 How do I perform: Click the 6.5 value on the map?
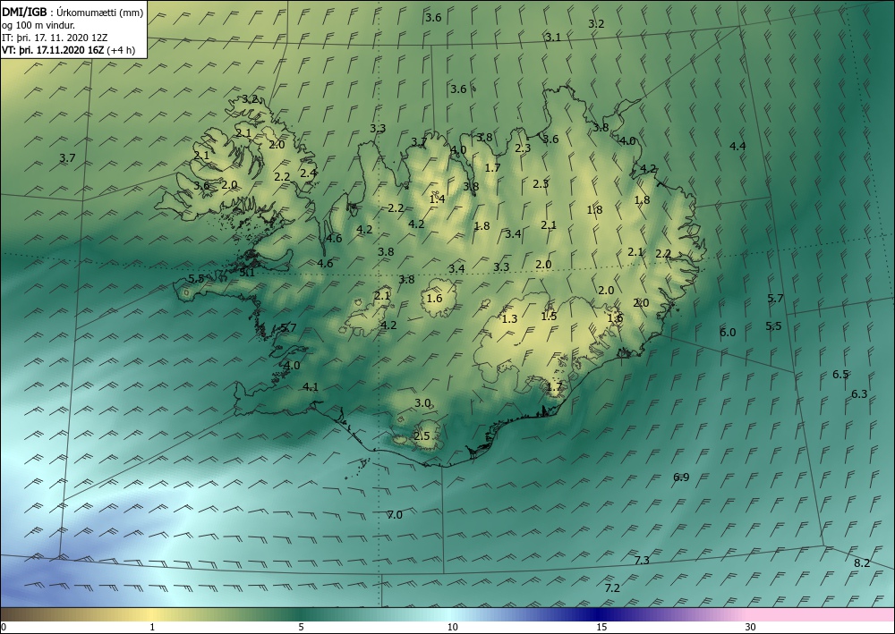[x=840, y=375]
